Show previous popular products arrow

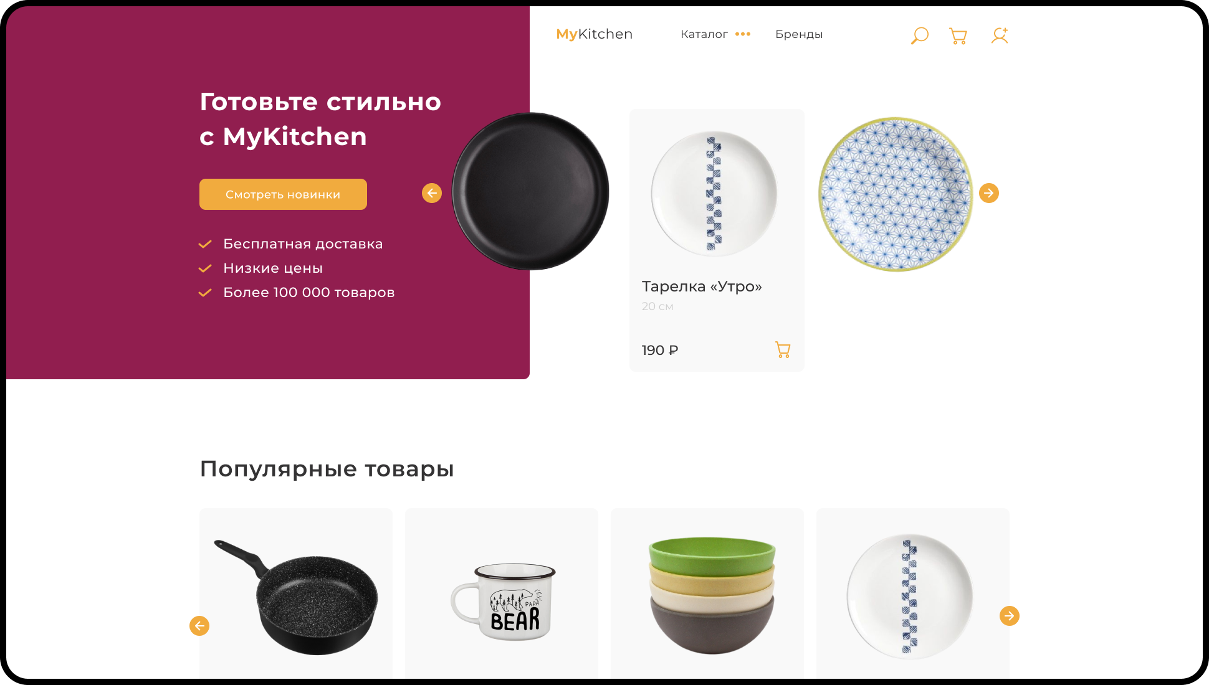199,626
